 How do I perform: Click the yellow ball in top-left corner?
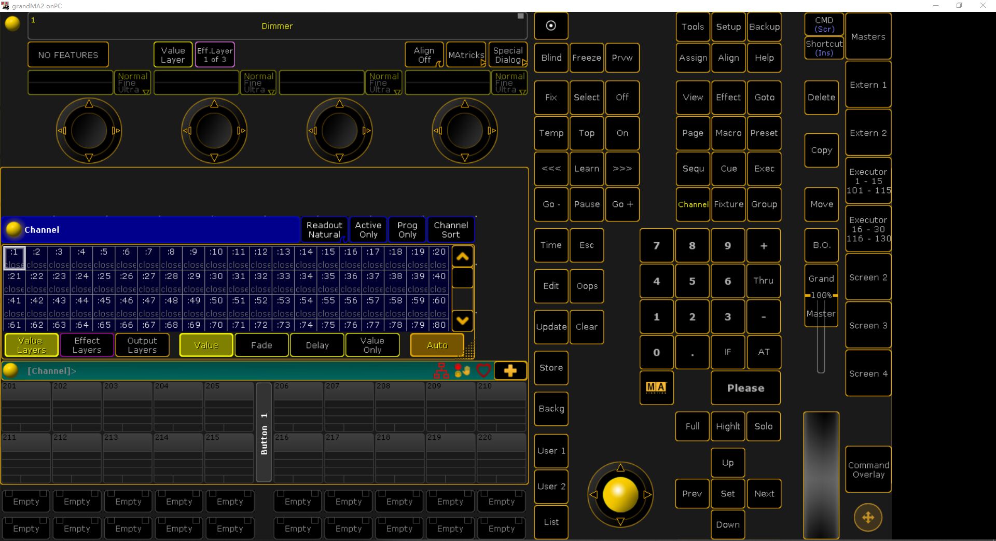[12, 23]
